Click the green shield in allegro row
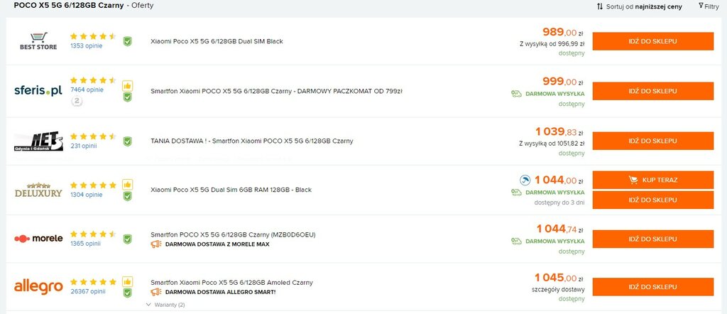Image resolution: width=727 pixels, height=314 pixels. click(x=128, y=293)
